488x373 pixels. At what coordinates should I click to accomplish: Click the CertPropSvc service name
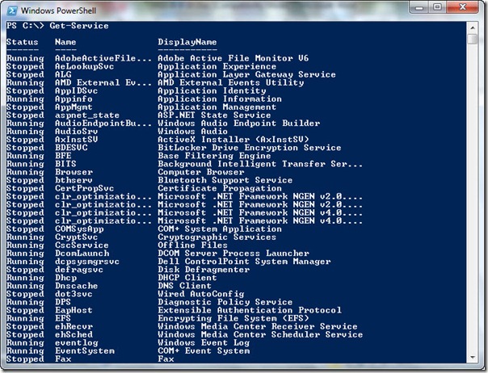pos(84,188)
